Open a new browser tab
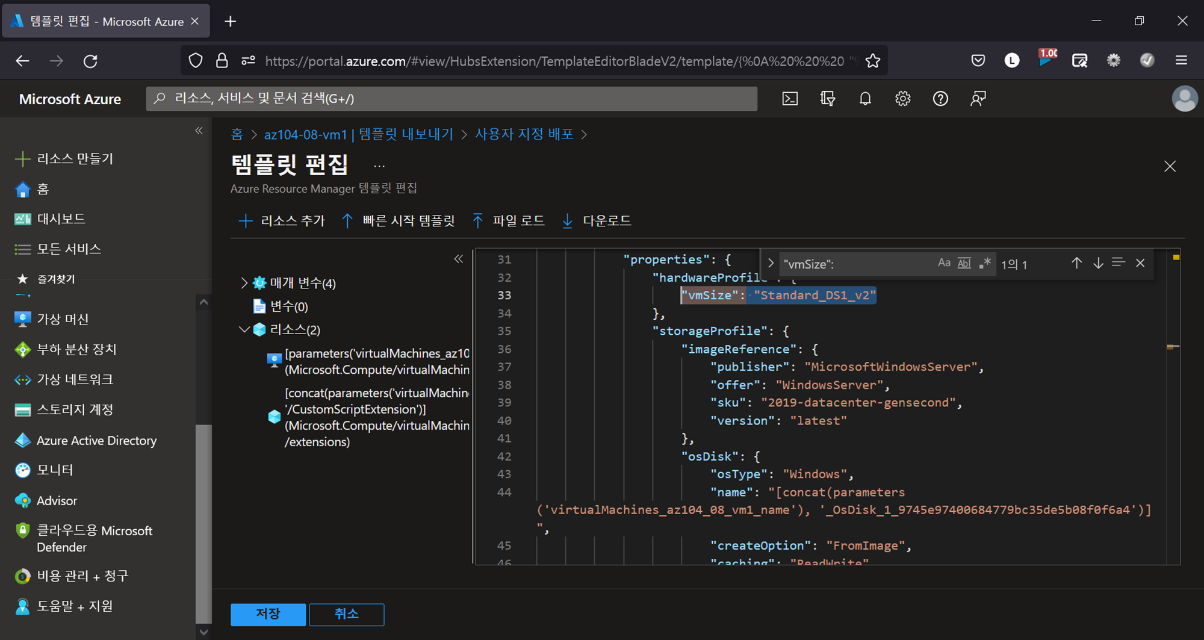 pos(230,22)
